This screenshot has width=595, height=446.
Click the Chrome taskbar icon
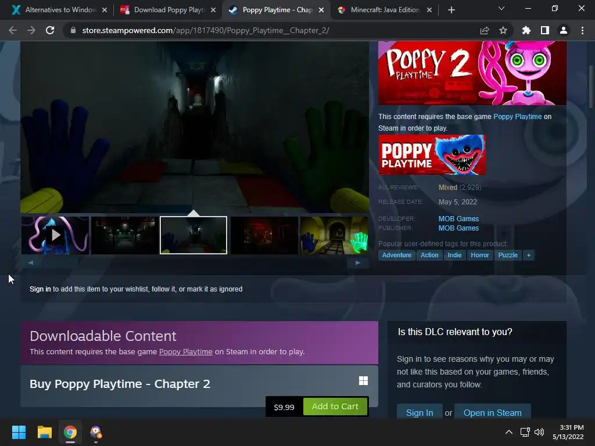[70, 432]
